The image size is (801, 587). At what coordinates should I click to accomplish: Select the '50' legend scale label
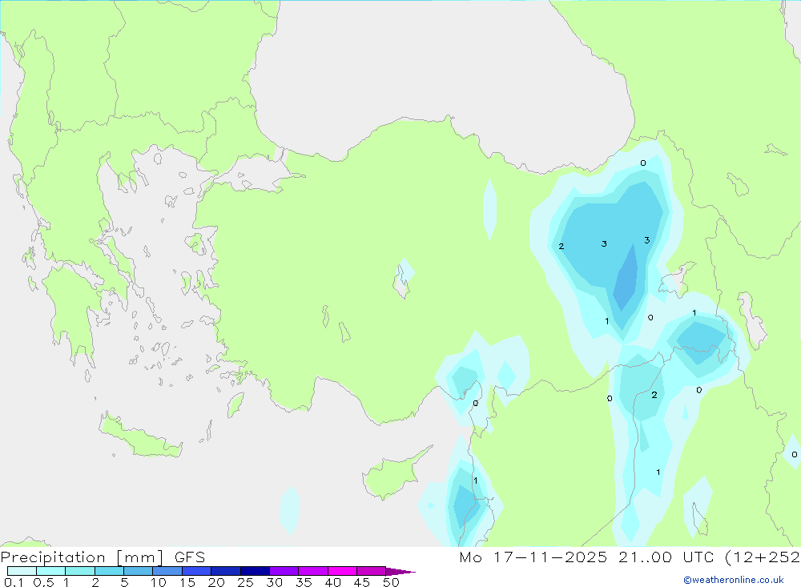coord(392,582)
